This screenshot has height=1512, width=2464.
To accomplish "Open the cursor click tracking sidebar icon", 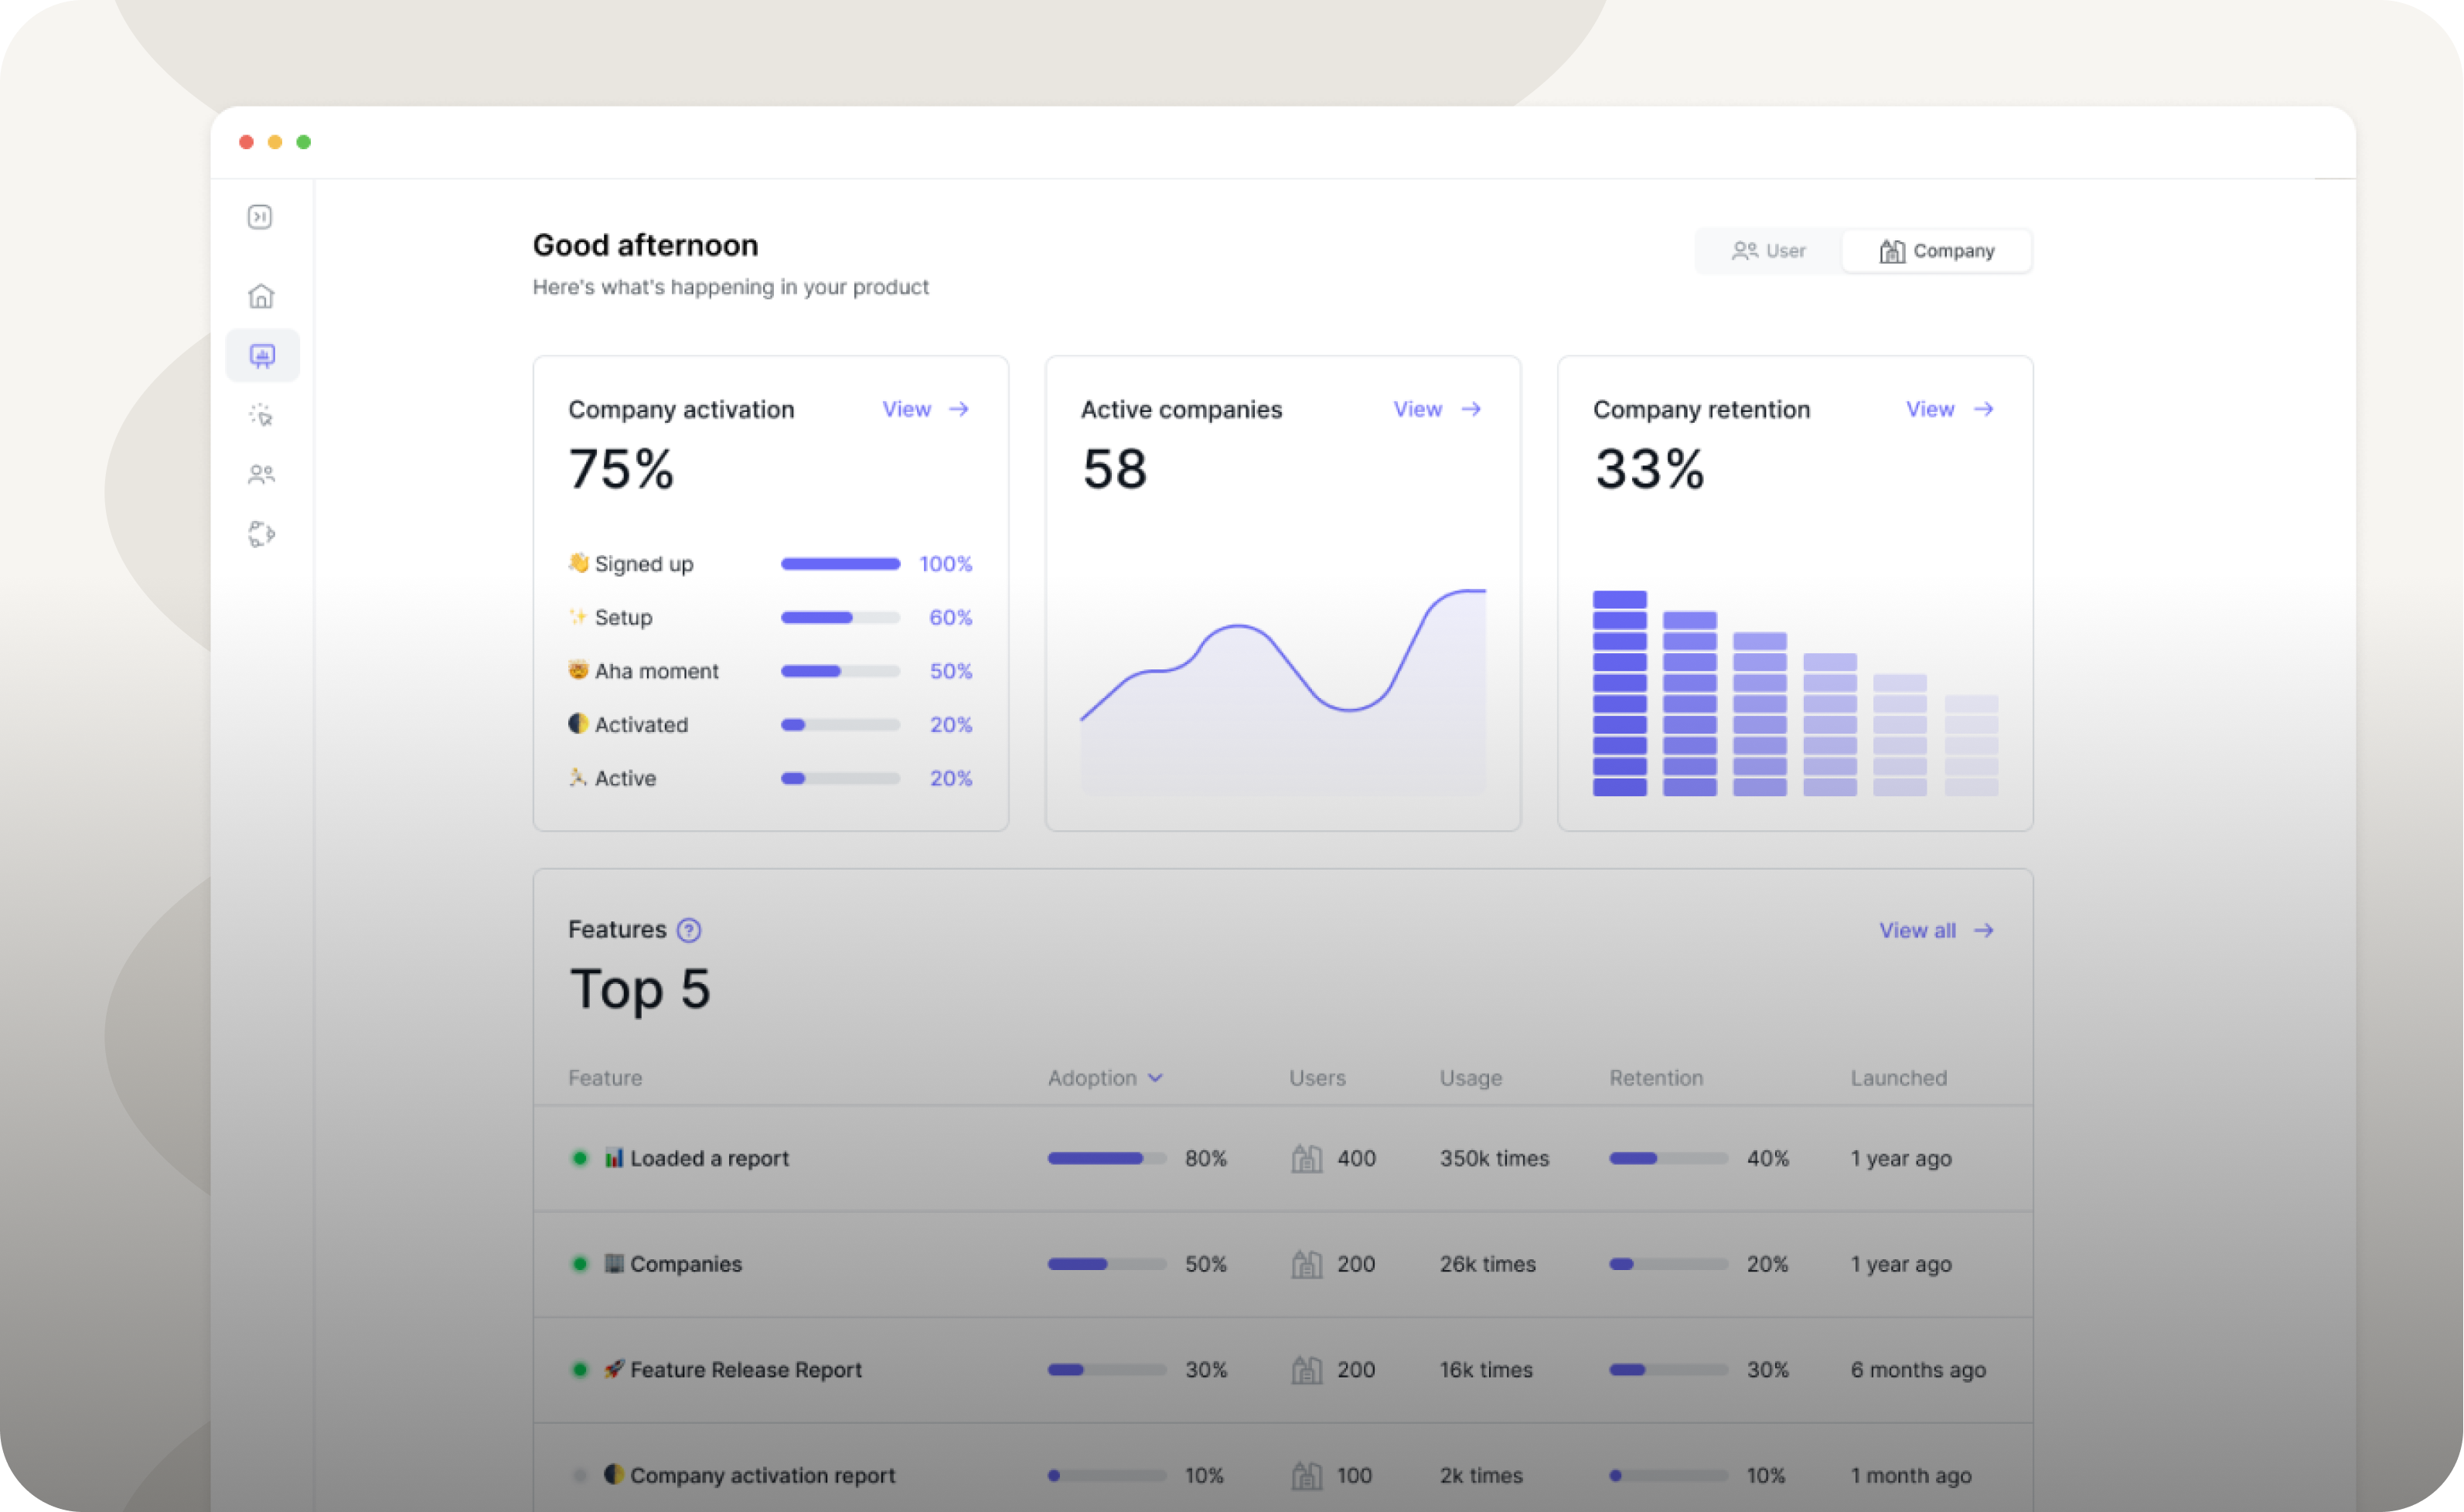I will (261, 415).
